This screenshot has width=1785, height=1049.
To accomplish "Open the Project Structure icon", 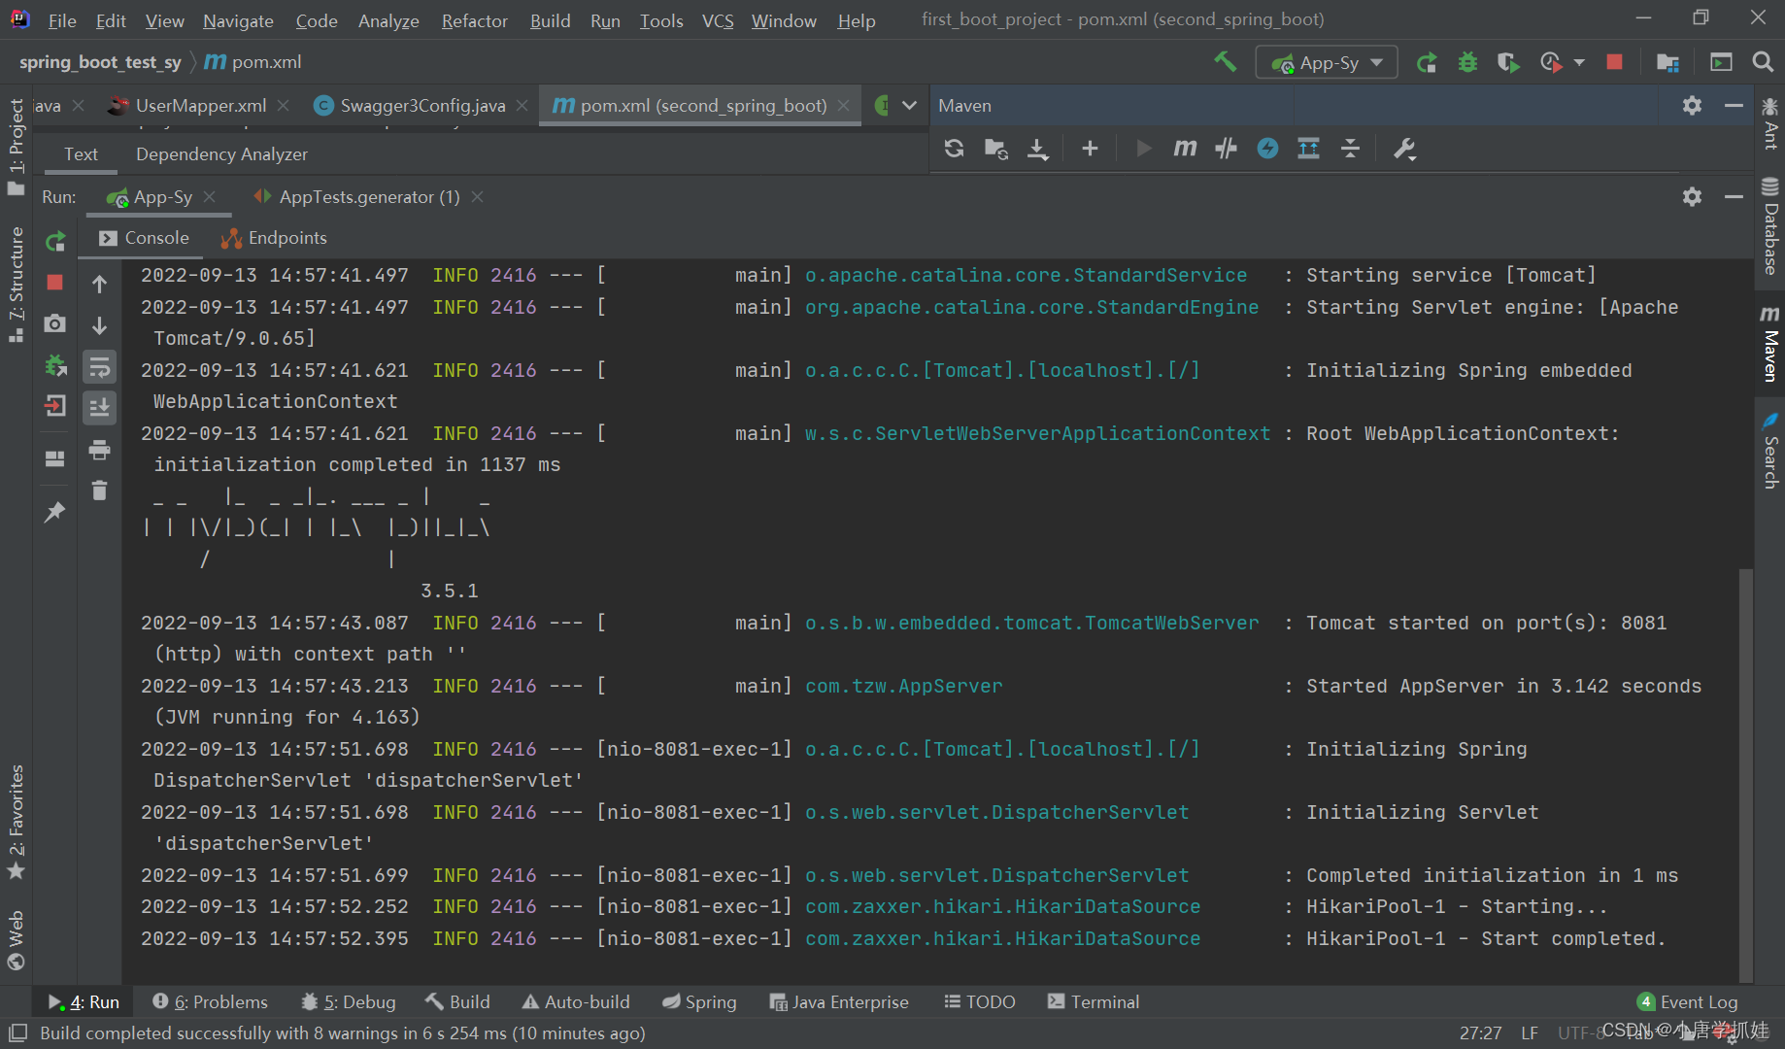I will [x=1667, y=62].
